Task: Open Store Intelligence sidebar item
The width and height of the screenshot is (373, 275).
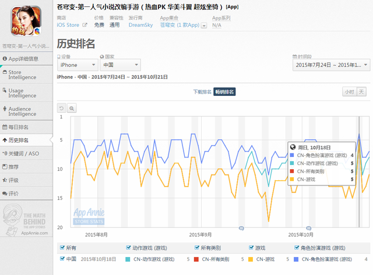Action: click(26, 74)
